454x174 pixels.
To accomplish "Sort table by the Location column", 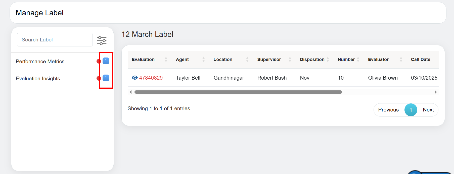I will tap(247, 60).
